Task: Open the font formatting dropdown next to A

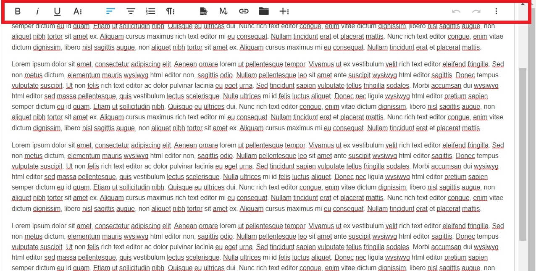Action: coord(77,11)
